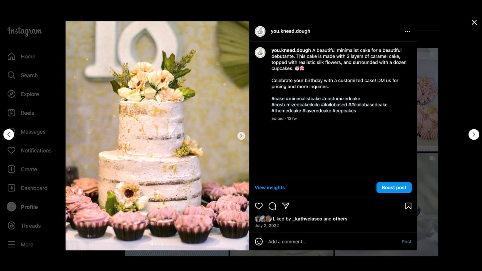Screen dimensions: 482x271
Task: Click the #layeredcake hashtag
Action: click(317, 111)
